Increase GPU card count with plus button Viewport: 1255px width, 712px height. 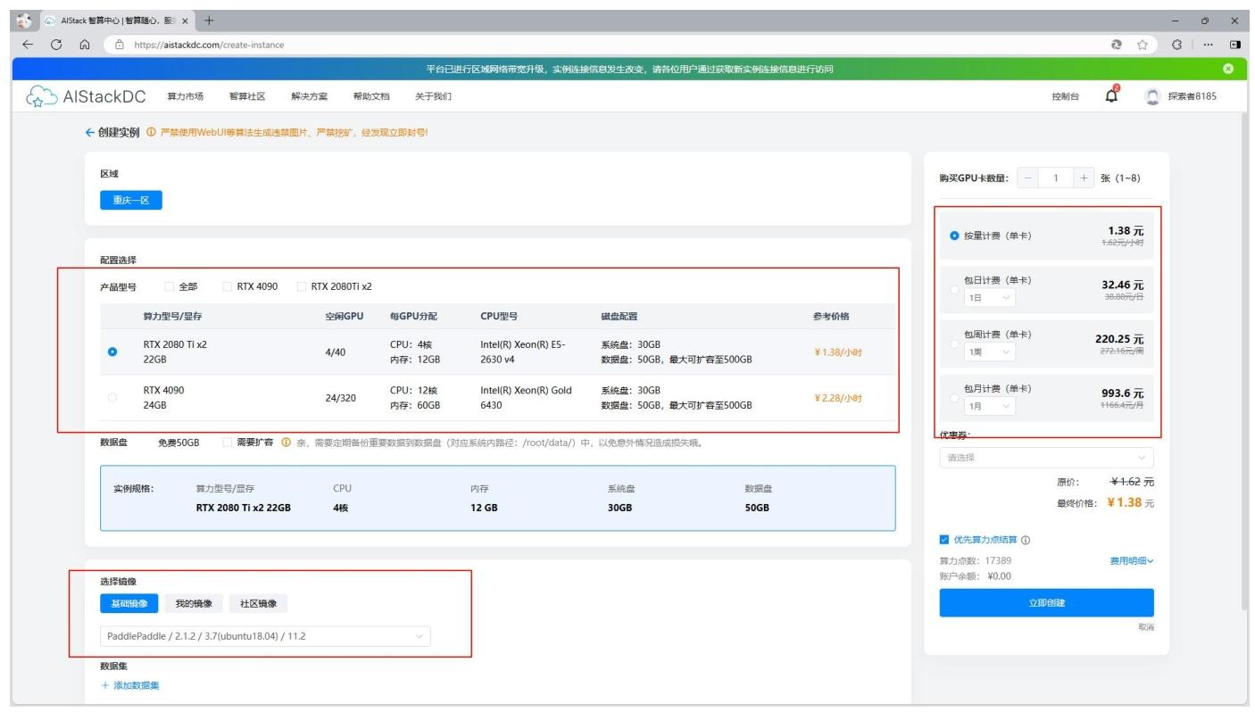[x=1084, y=178]
